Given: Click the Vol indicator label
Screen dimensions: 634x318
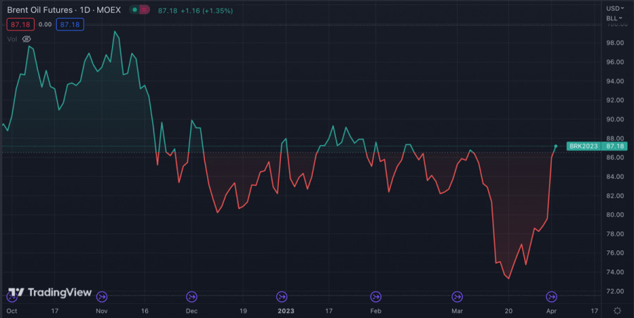Looking at the screenshot, I should (12, 39).
